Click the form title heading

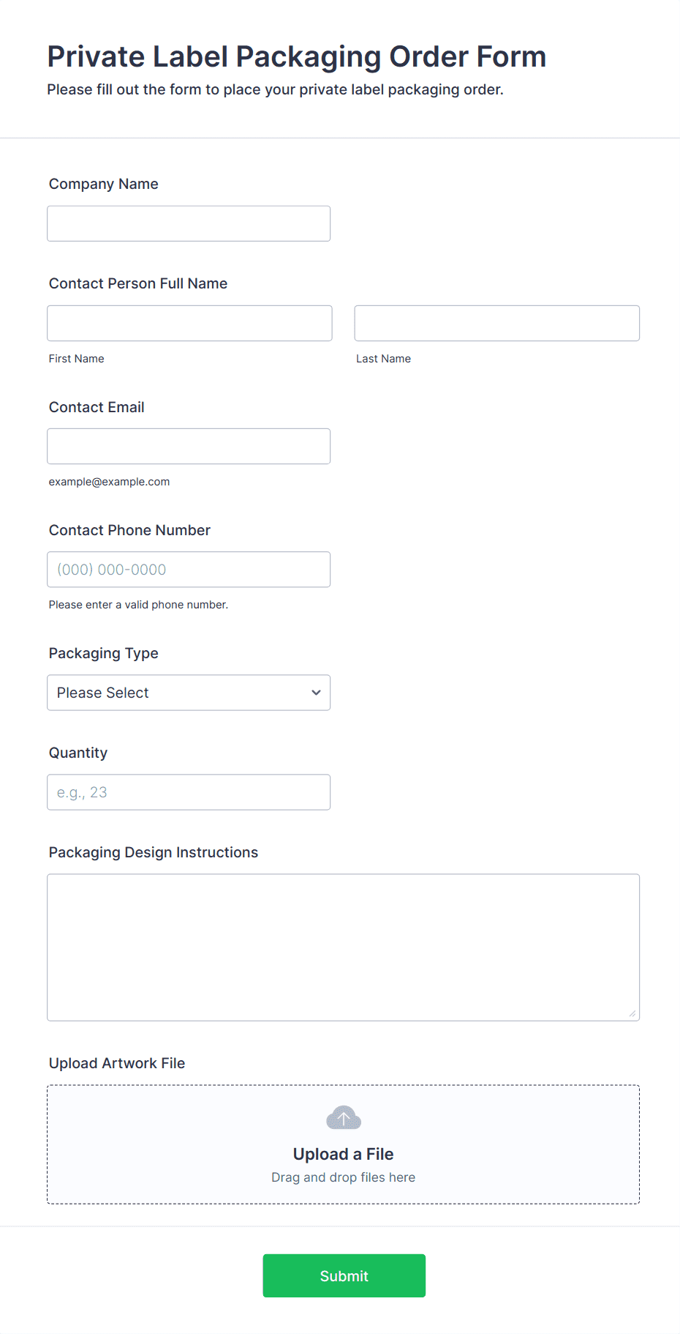coord(296,56)
